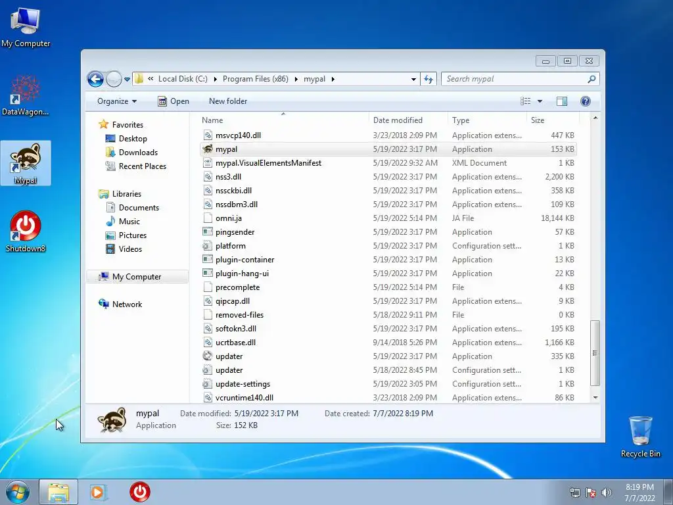Open recent pages dropdown arrow
Viewport: 673px width, 505px height.
pos(127,80)
